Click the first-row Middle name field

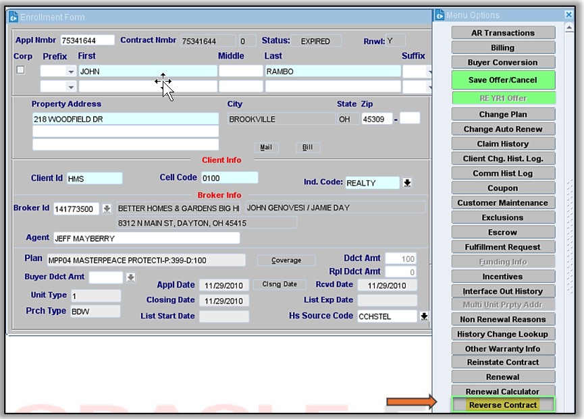click(x=241, y=71)
